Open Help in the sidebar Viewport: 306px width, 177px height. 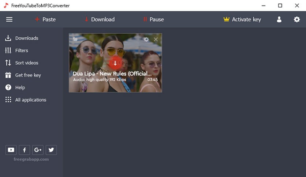(x=15, y=87)
